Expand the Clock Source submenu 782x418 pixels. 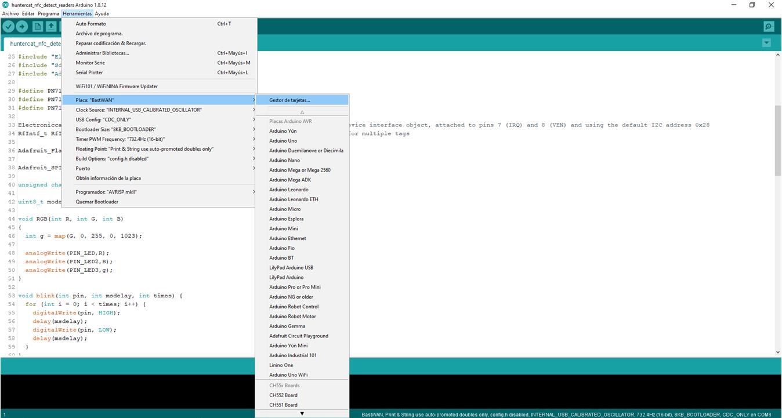coord(159,110)
